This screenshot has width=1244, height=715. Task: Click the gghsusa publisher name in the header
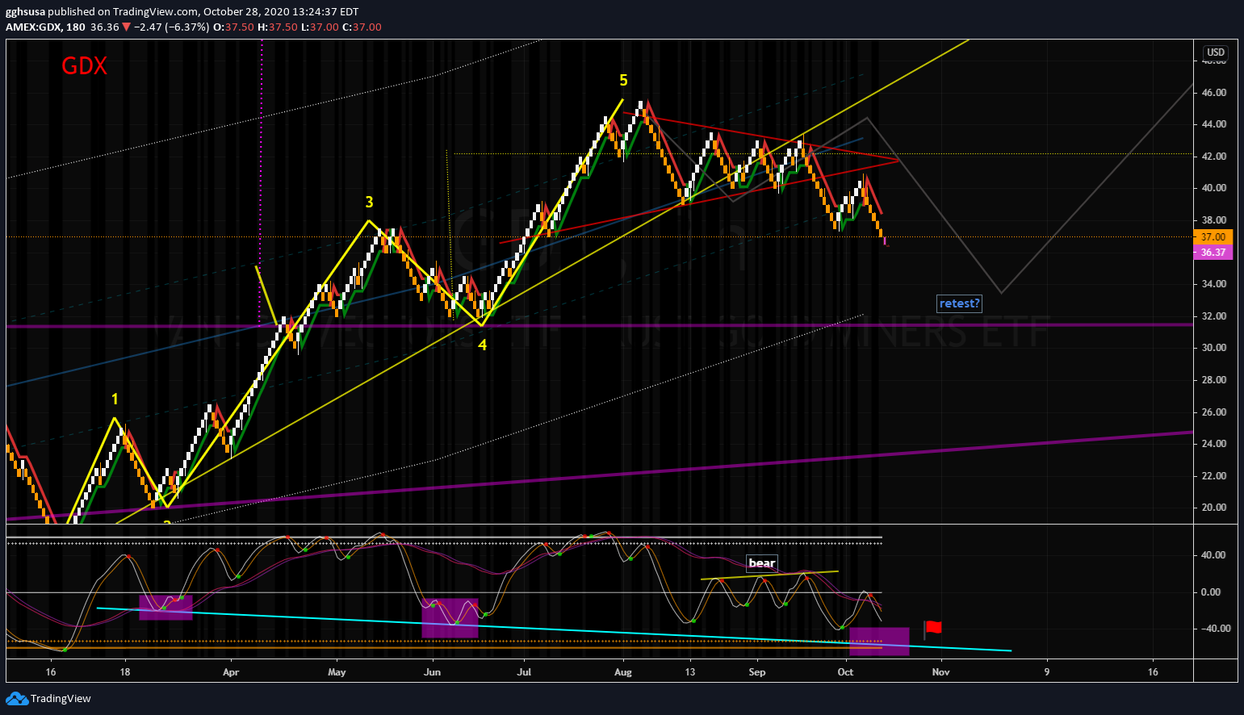tap(26, 12)
